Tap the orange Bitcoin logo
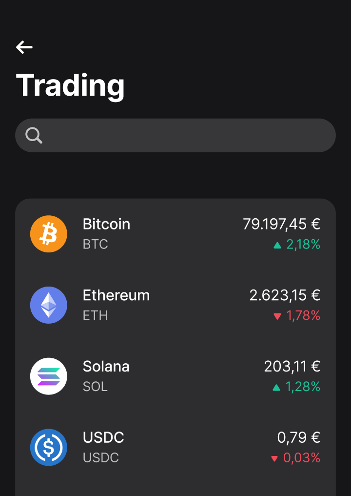Viewport: 351px width, 496px height. click(49, 234)
